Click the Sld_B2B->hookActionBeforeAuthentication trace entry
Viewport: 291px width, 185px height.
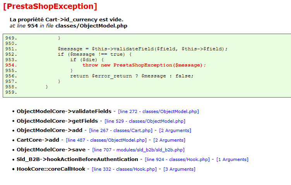(77, 159)
